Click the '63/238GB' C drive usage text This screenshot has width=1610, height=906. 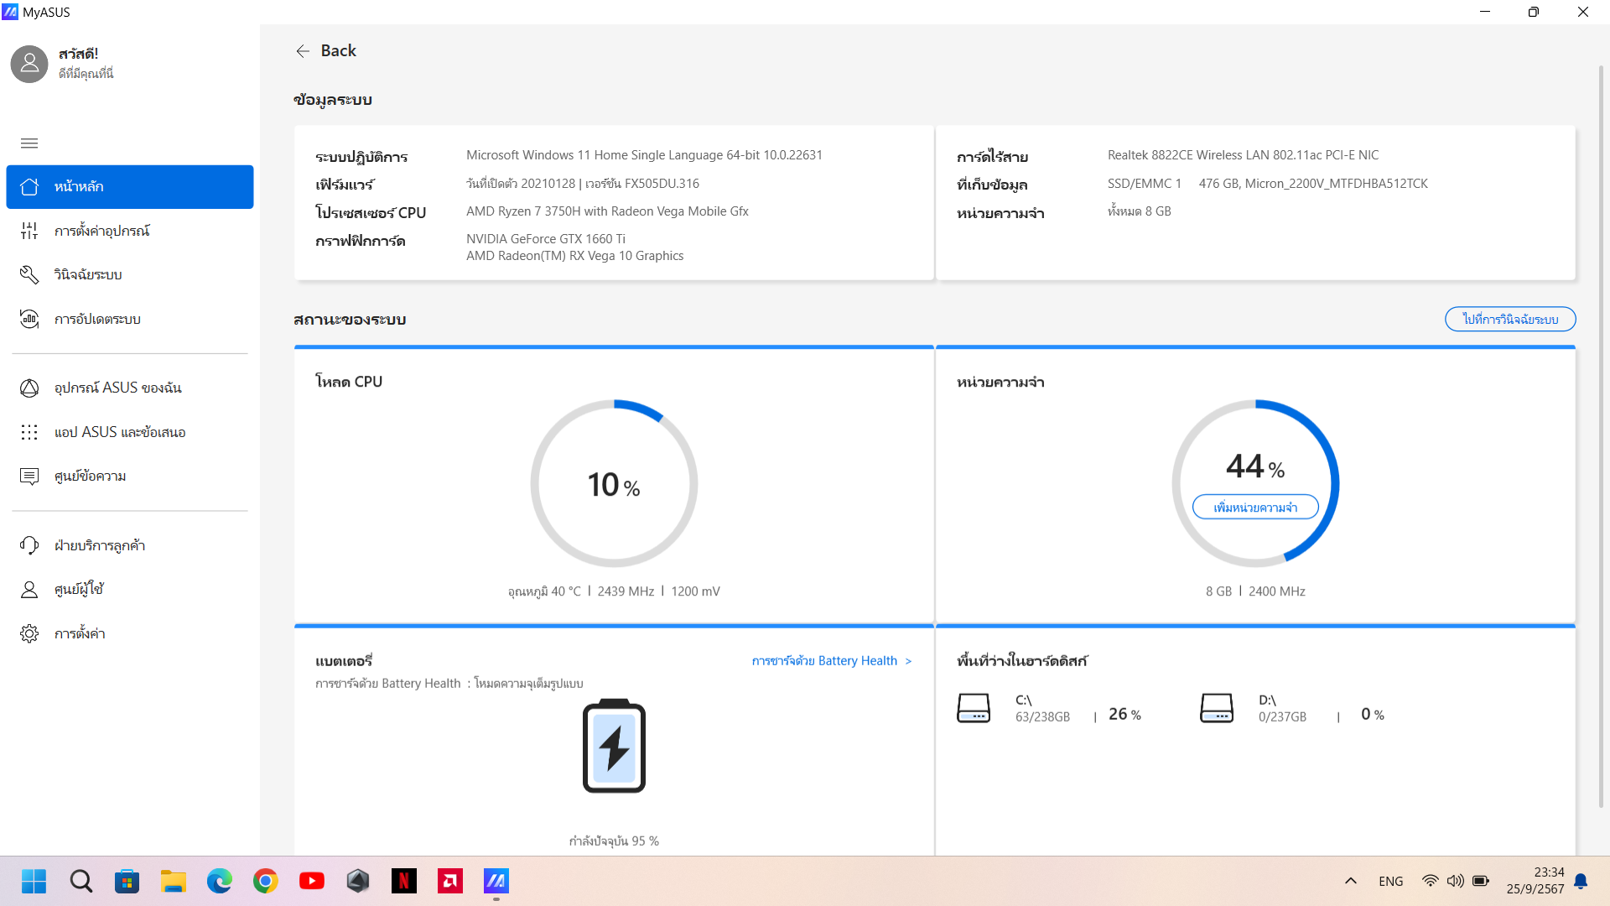[x=1042, y=717]
